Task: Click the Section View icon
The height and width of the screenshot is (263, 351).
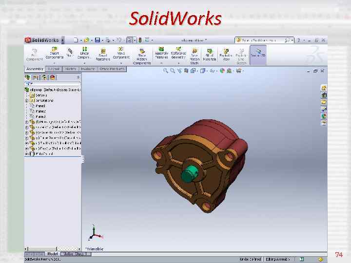Action: [x=186, y=71]
